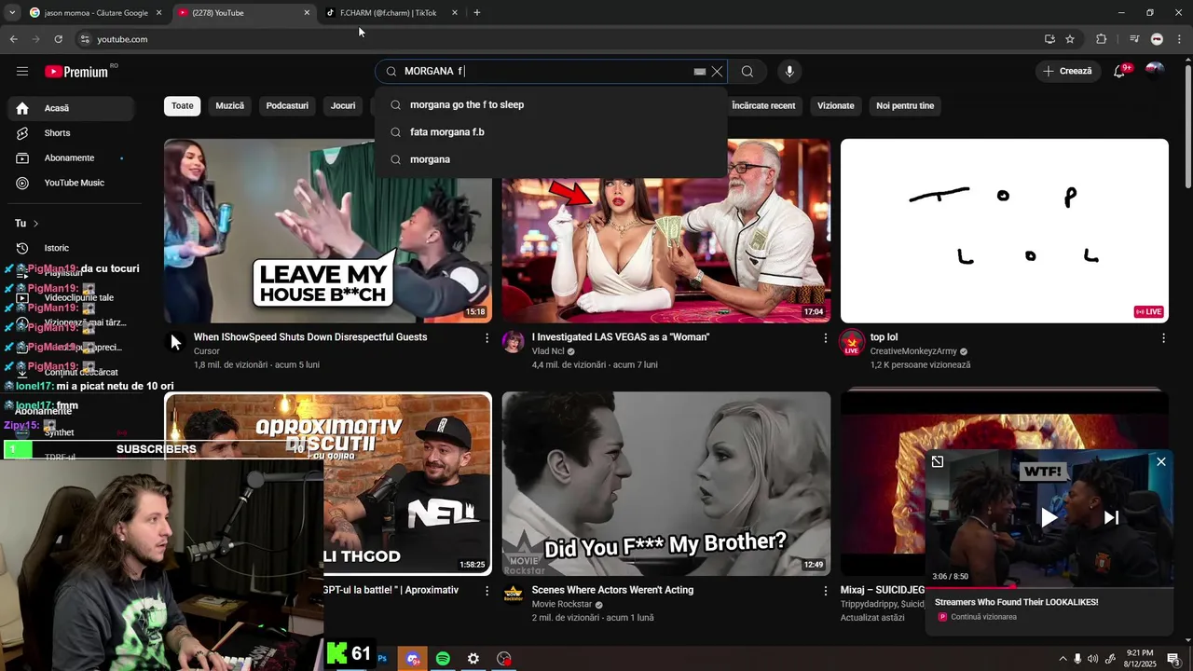Expand the miniplayer to full page

938,461
